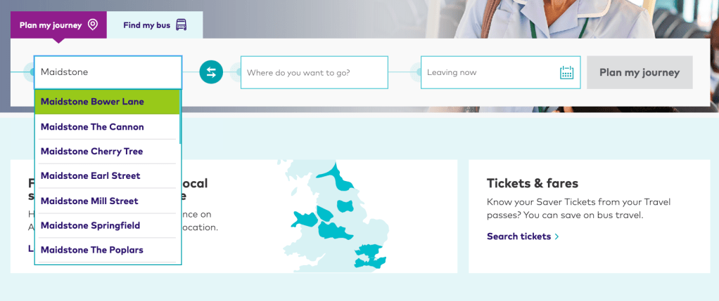This screenshot has height=301, width=719.
Task: Click the chevron arrow beside Search tickets
Action: coord(557,236)
